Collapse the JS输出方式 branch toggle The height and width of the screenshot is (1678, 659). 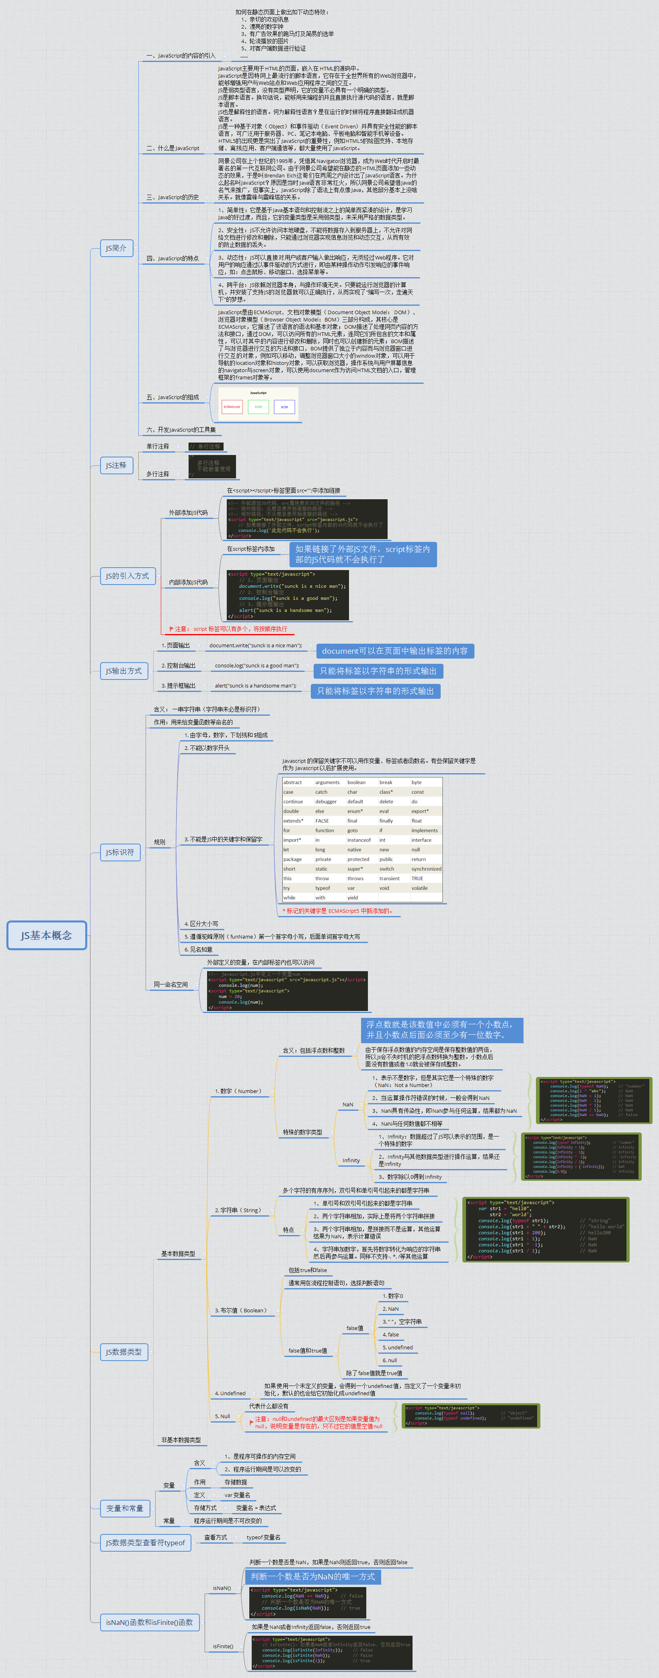(x=152, y=671)
